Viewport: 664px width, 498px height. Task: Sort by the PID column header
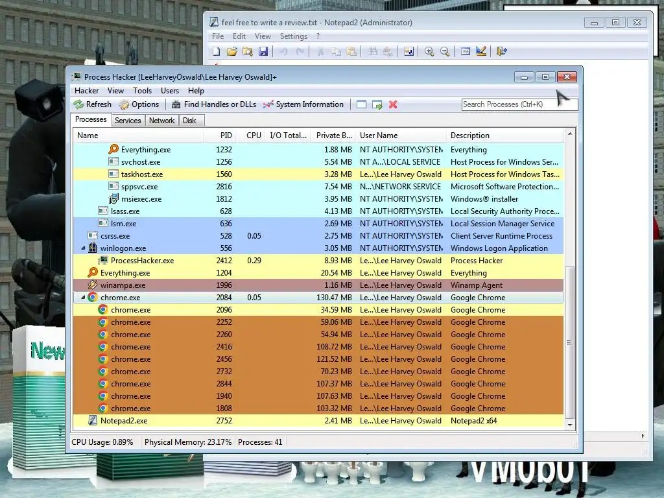(x=220, y=136)
